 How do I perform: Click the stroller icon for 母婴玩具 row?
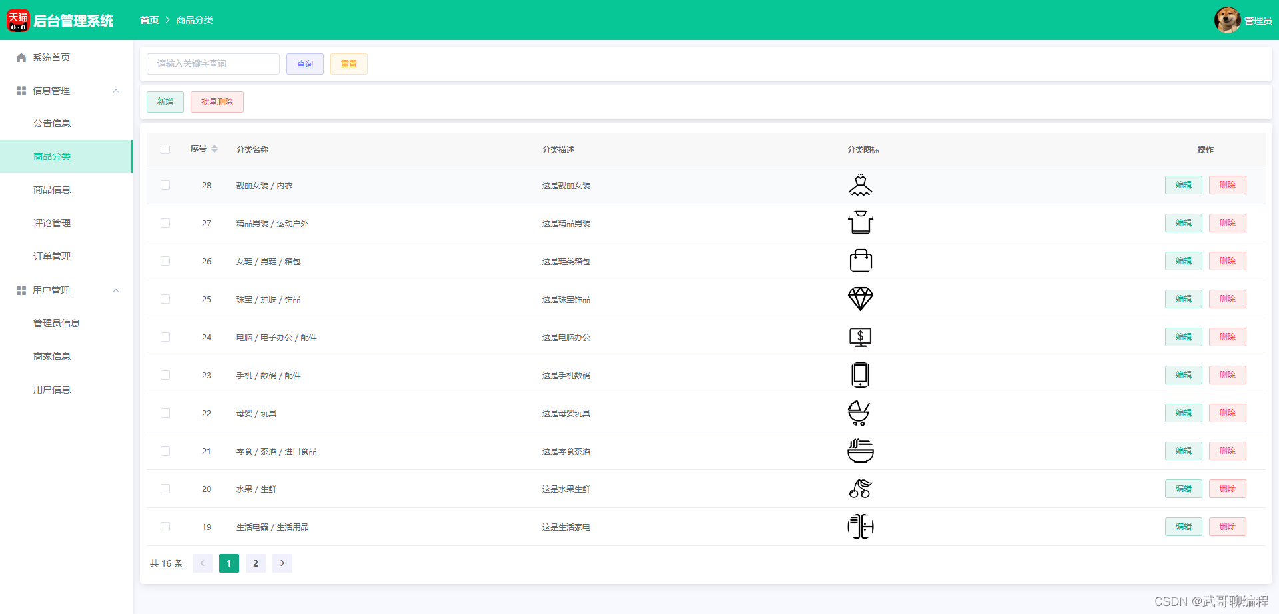(860, 412)
